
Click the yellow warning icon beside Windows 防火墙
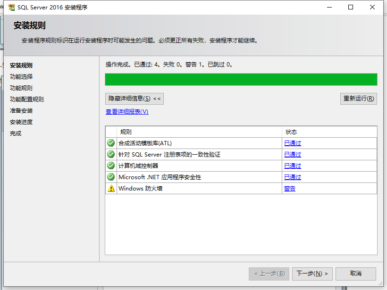[x=110, y=188]
